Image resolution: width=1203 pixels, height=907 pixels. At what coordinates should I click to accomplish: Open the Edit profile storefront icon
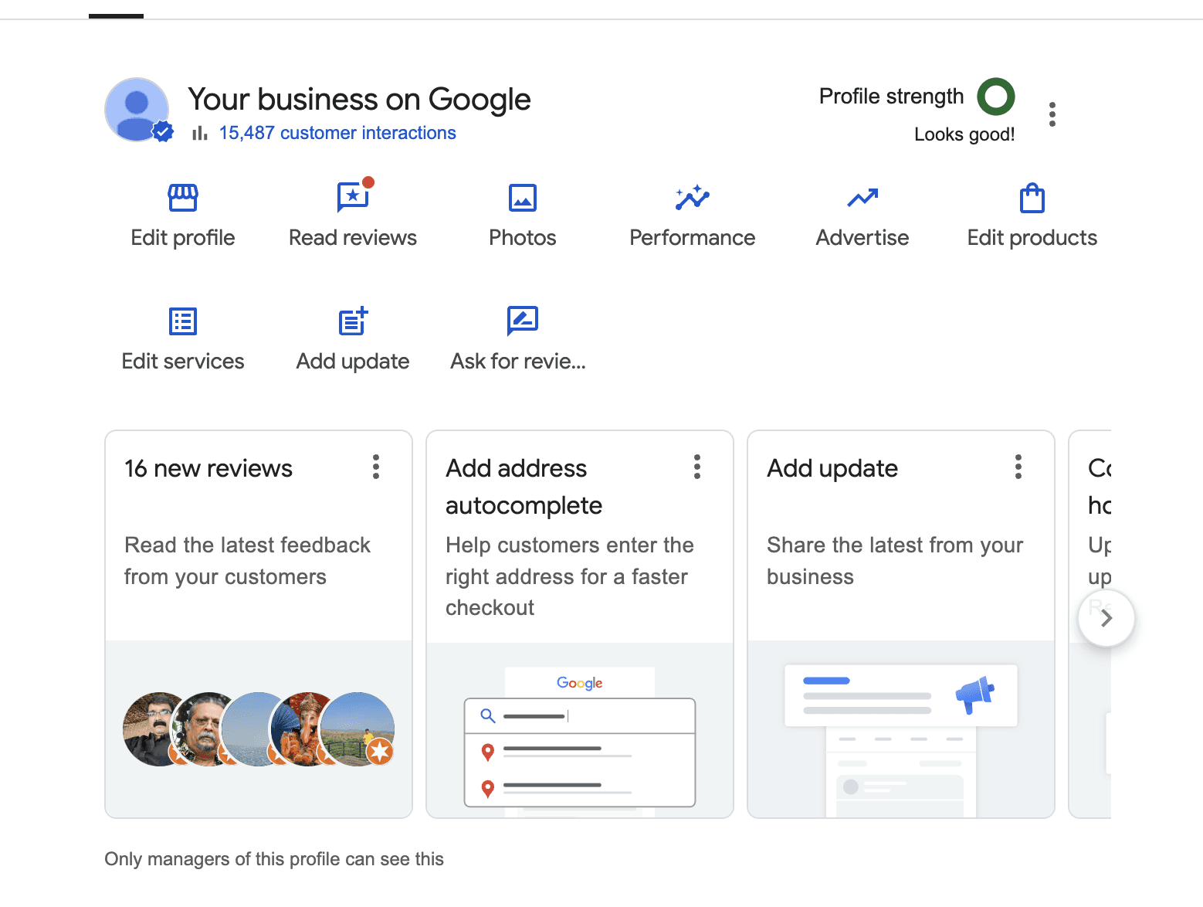[x=183, y=198]
